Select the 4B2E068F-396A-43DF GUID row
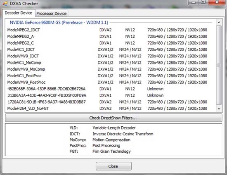This screenshot has width=227, height=175. click(107, 89)
